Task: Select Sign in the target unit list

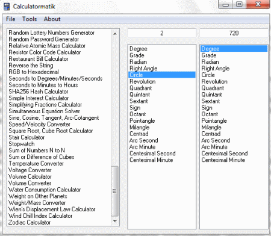Action: (207, 108)
